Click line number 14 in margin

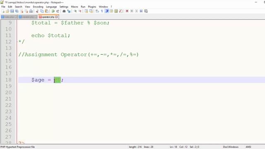(x=8, y=54)
